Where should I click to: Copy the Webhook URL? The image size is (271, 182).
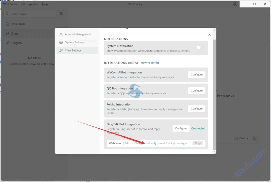(x=198, y=143)
